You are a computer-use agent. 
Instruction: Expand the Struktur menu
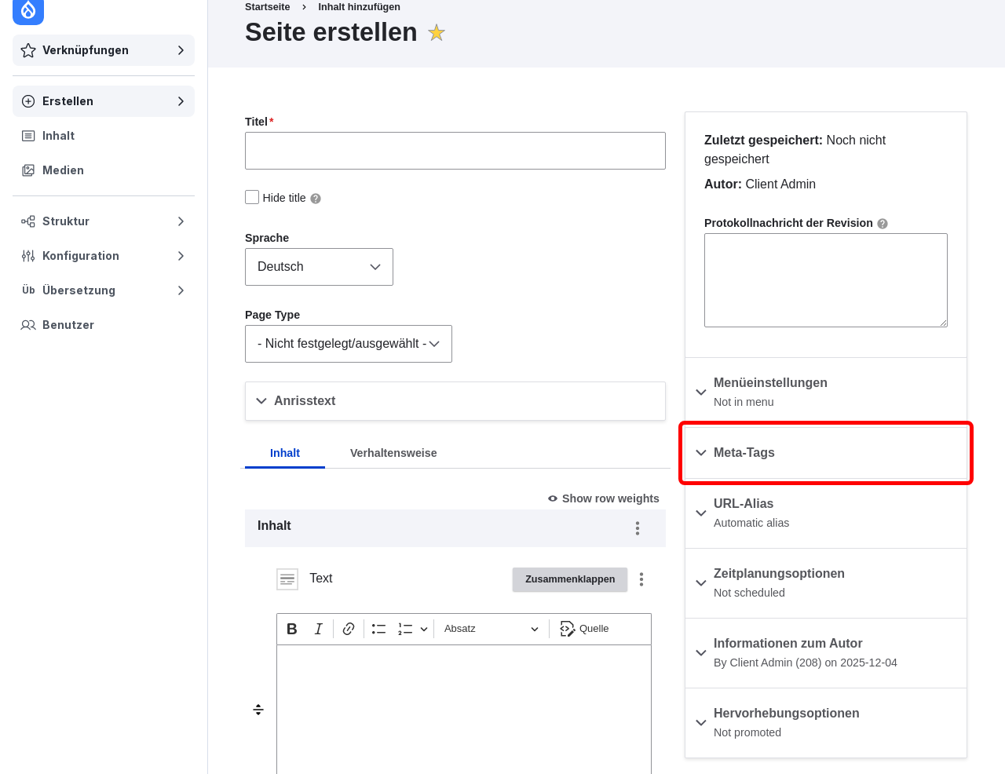pyautogui.click(x=104, y=221)
